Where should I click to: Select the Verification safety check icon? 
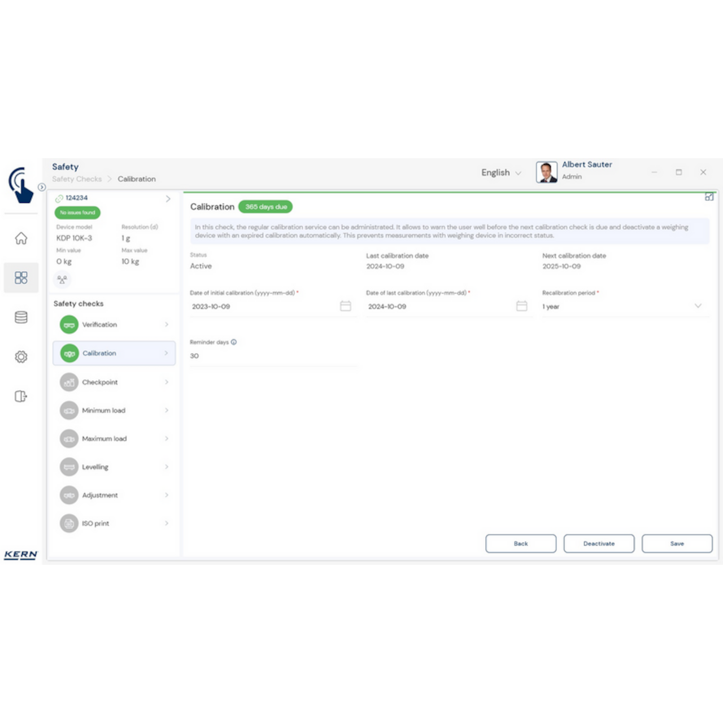(x=69, y=324)
